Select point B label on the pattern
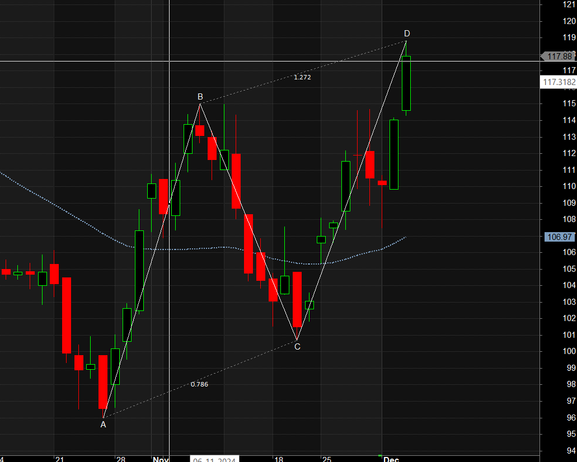The width and height of the screenshot is (577, 462). (x=200, y=96)
